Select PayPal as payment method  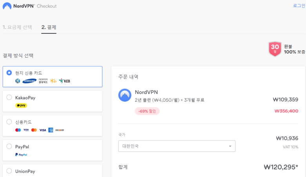(9, 146)
